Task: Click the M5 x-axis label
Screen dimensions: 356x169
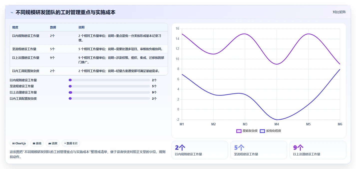Action: coord(308,124)
